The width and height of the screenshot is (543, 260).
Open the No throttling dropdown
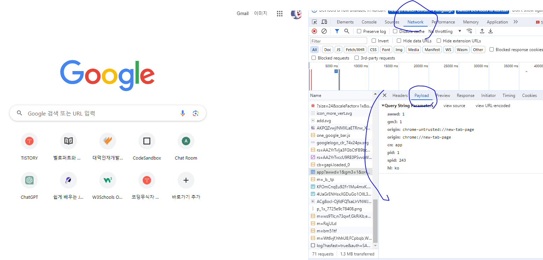coord(445,31)
